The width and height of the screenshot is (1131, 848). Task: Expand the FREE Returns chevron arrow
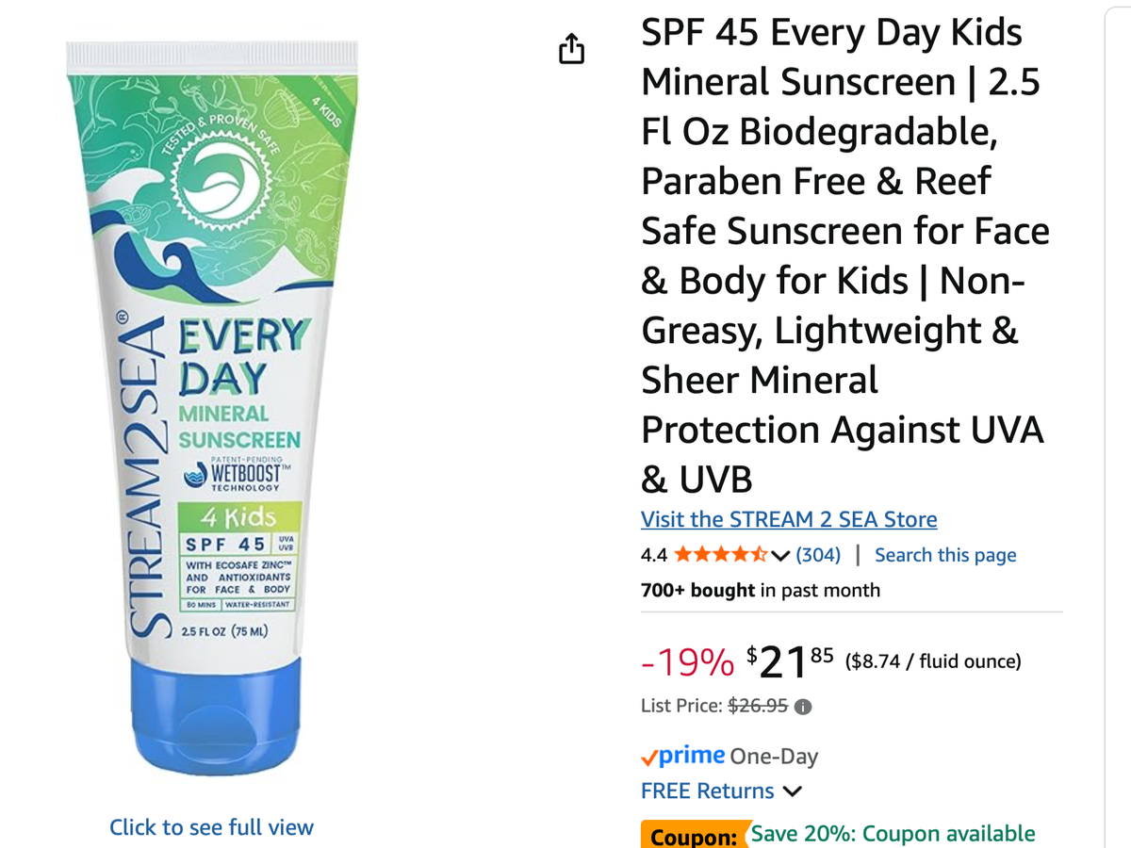tap(793, 791)
